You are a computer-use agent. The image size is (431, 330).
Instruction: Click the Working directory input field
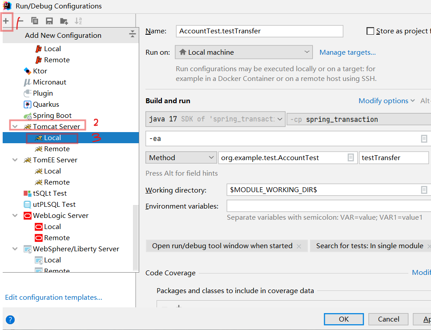[x=329, y=190]
